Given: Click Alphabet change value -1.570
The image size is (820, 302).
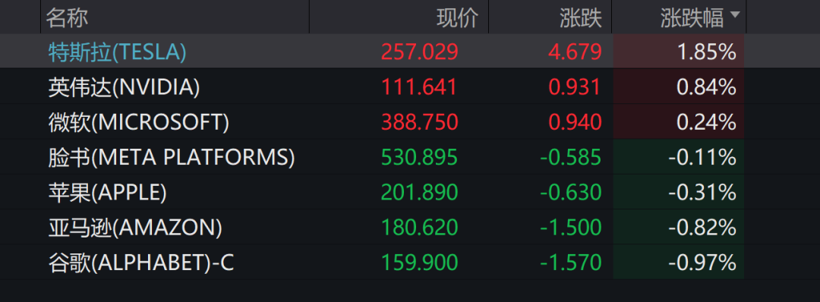Looking at the screenshot, I should pyautogui.click(x=570, y=263).
